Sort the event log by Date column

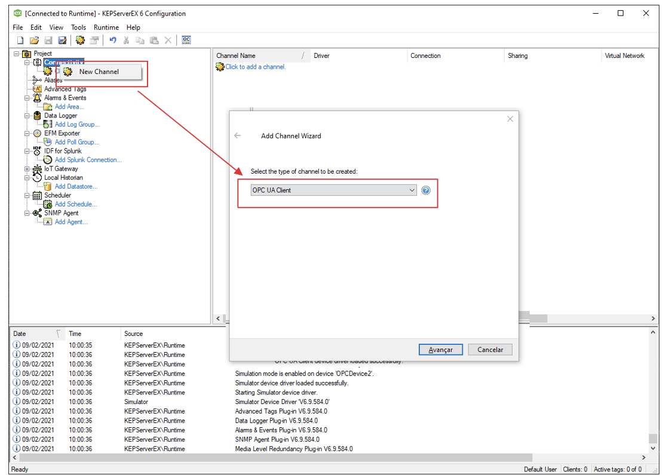(37, 334)
